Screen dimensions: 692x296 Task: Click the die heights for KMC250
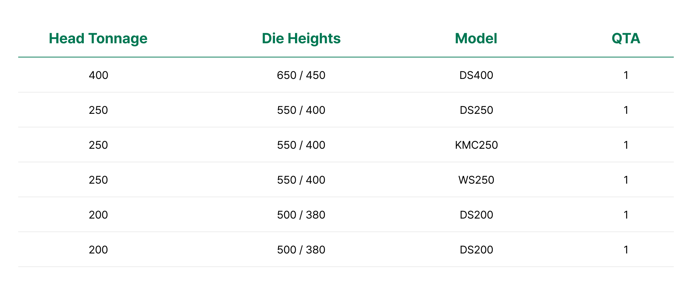coord(301,145)
